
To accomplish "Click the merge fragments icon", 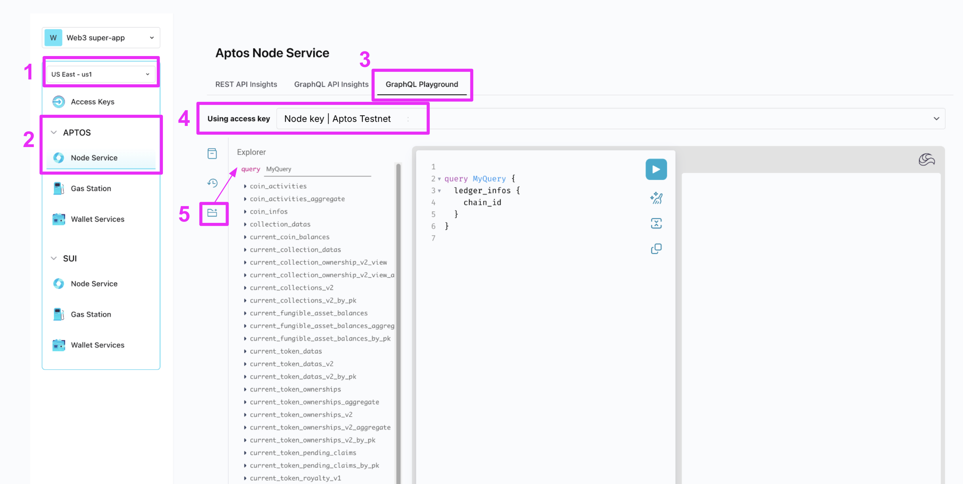I will tap(656, 223).
